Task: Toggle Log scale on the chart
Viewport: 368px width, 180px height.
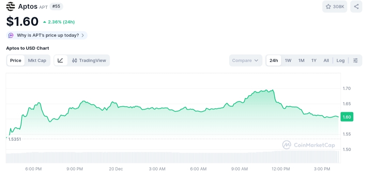Action: pyautogui.click(x=340, y=61)
